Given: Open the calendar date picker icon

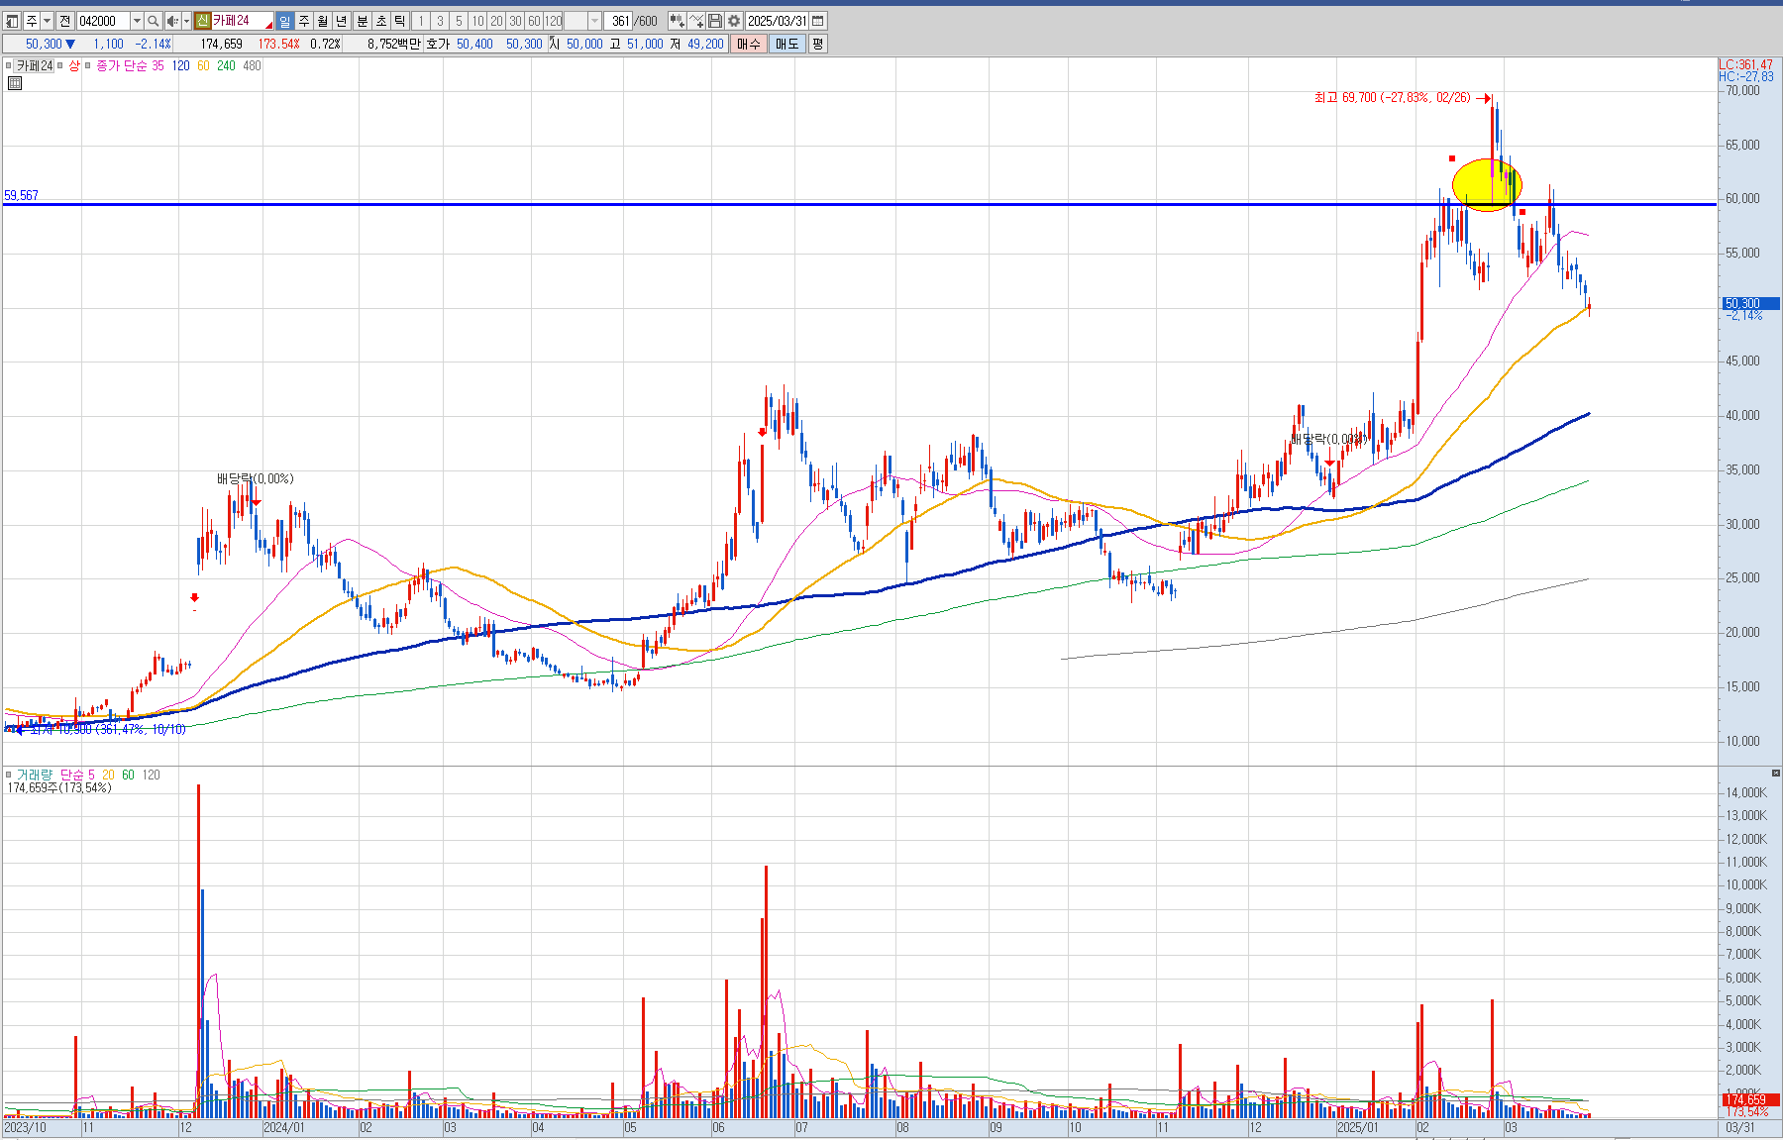Looking at the screenshot, I should point(818,21).
